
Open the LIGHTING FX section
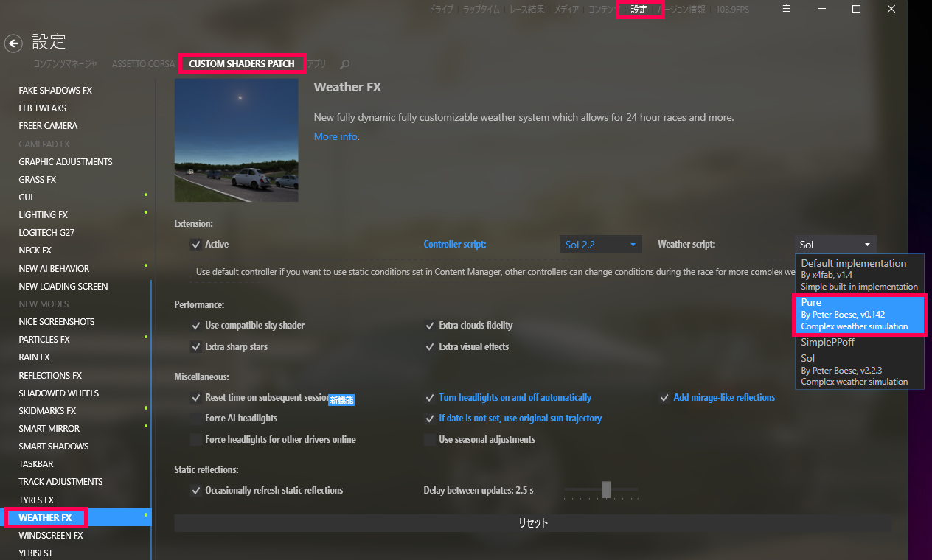(43, 215)
